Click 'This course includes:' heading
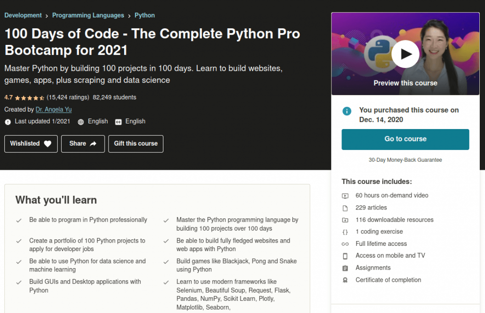 coord(377,182)
